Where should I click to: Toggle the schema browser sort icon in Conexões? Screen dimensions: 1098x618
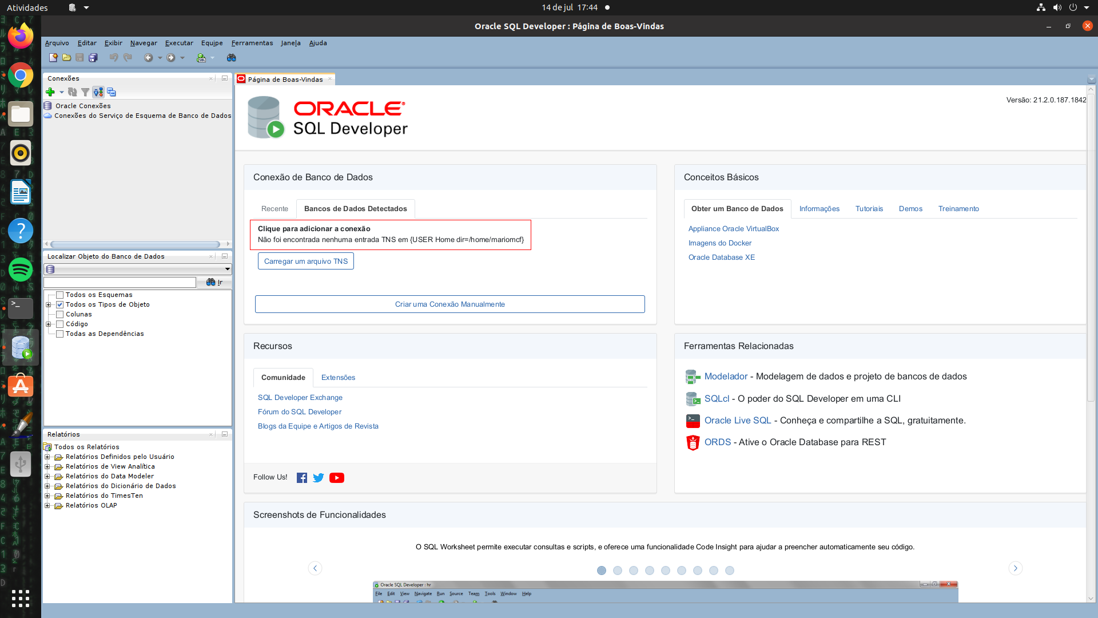pyautogui.click(x=98, y=92)
